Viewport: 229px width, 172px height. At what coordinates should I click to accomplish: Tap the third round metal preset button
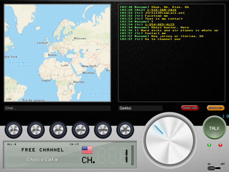(x=58, y=130)
